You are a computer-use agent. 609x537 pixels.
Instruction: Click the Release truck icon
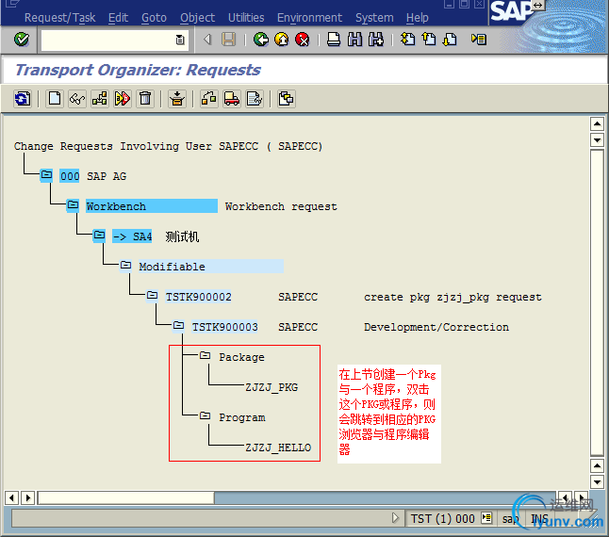[x=232, y=99]
